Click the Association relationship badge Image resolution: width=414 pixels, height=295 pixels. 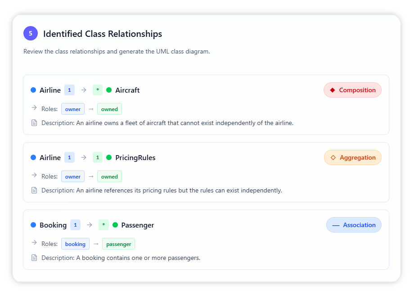[354, 225]
